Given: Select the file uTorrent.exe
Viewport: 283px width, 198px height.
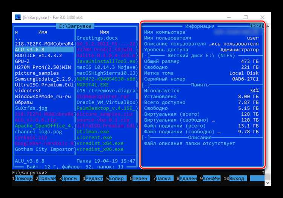Looking at the screenshot, I should [94, 138].
